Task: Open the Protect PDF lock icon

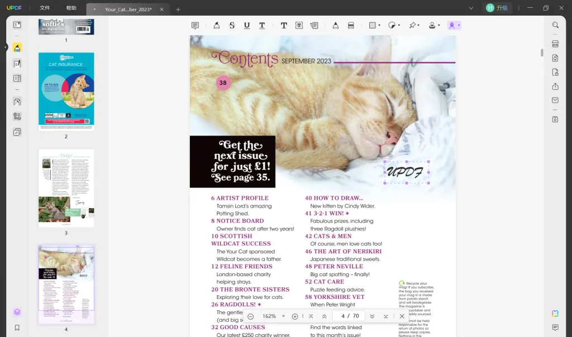Action: click(555, 72)
